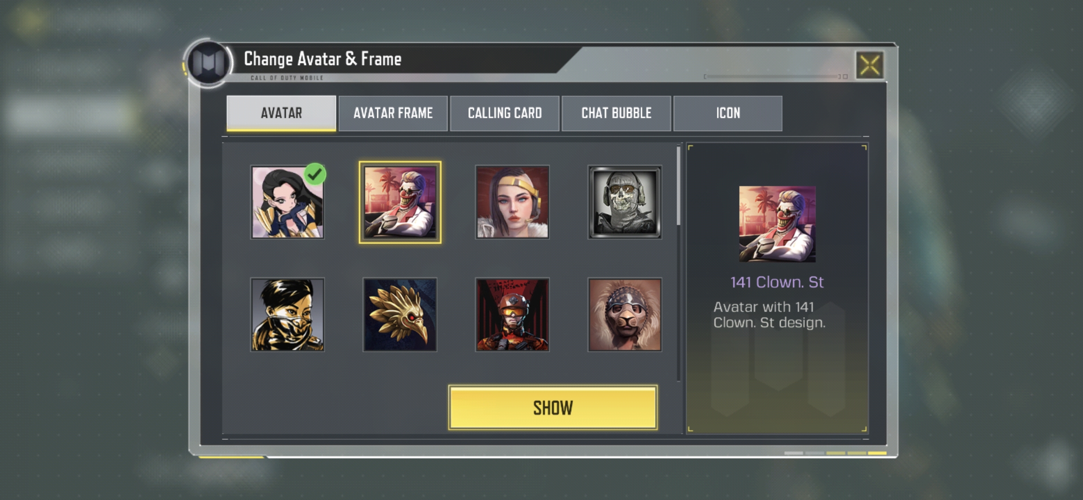Click the green equipped checkmark badge

point(315,174)
